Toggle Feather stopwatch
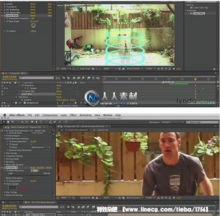The width and height of the screenshot is (220, 216). tap(7, 31)
